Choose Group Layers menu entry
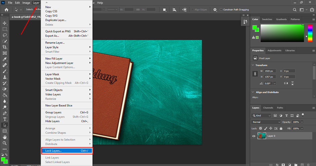 [x=67, y=112]
